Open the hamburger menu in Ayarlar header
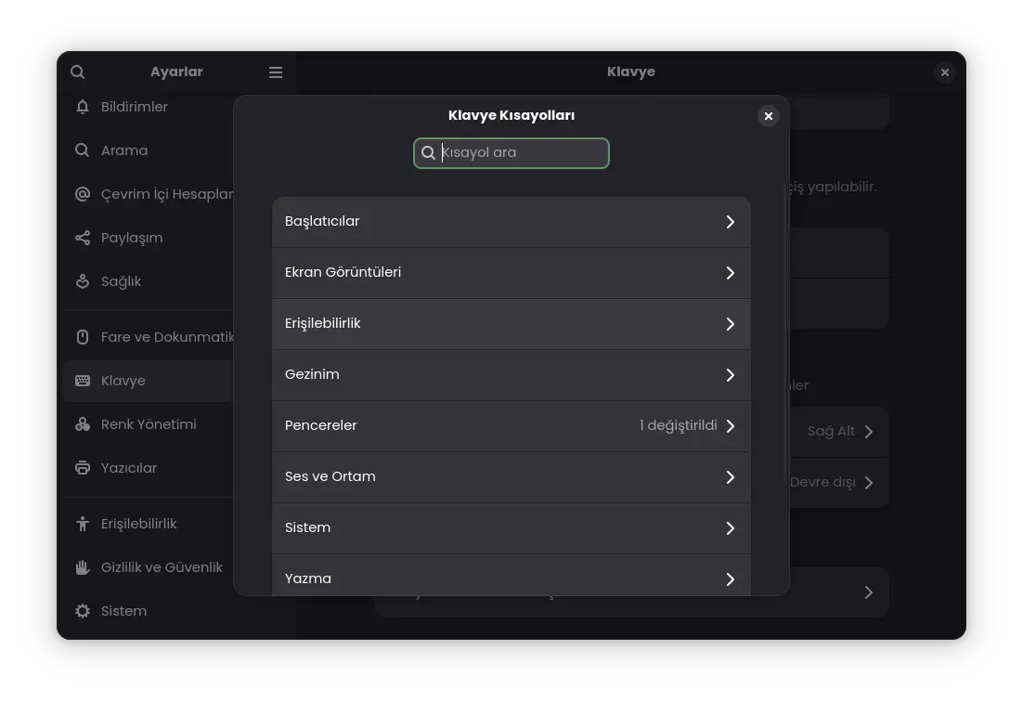Screen dimensions: 1023x702 [x=276, y=72]
